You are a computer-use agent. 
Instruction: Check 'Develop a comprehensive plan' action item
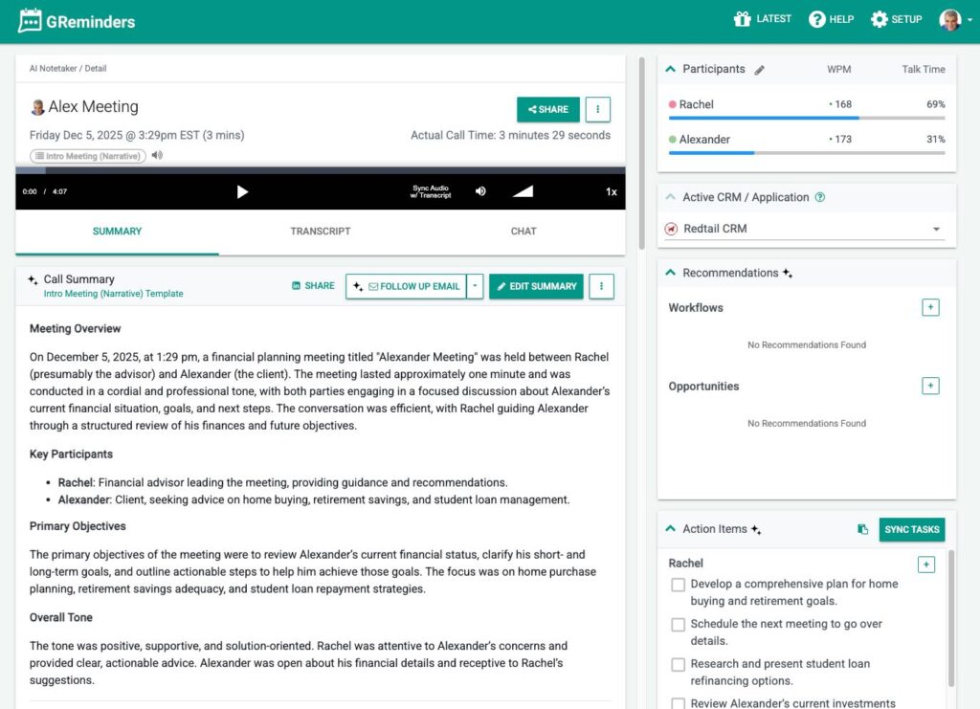pyautogui.click(x=678, y=585)
